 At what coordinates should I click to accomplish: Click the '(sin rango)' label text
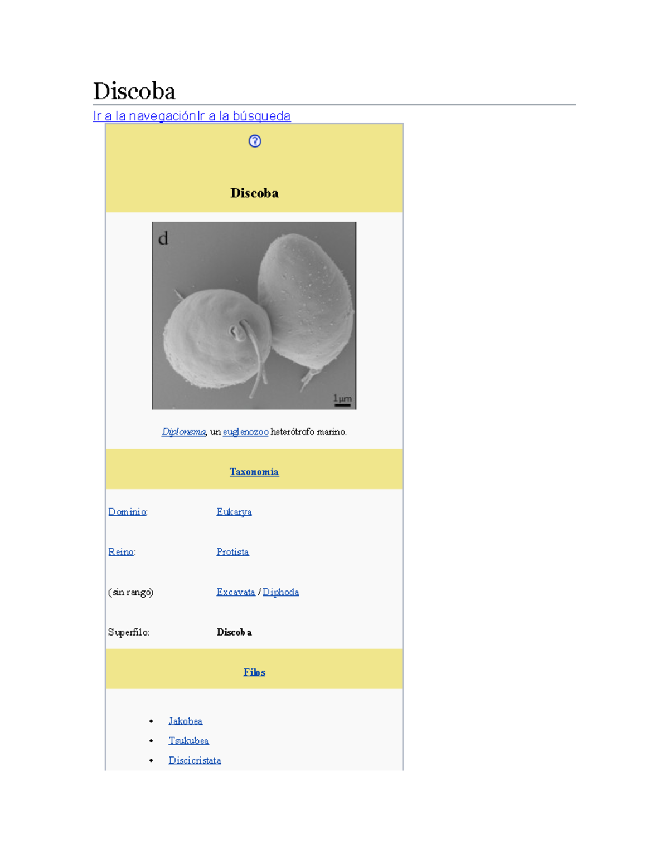[130, 592]
